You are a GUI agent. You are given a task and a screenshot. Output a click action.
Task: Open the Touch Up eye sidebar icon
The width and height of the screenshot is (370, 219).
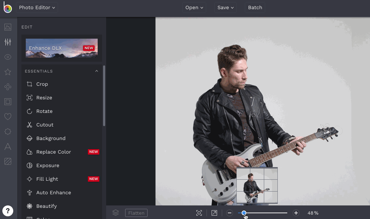point(8,57)
